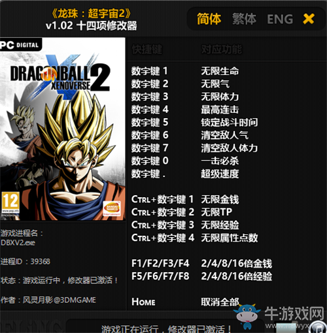Close the trainer with yellow X
This screenshot has width=327, height=333.
click(x=309, y=19)
